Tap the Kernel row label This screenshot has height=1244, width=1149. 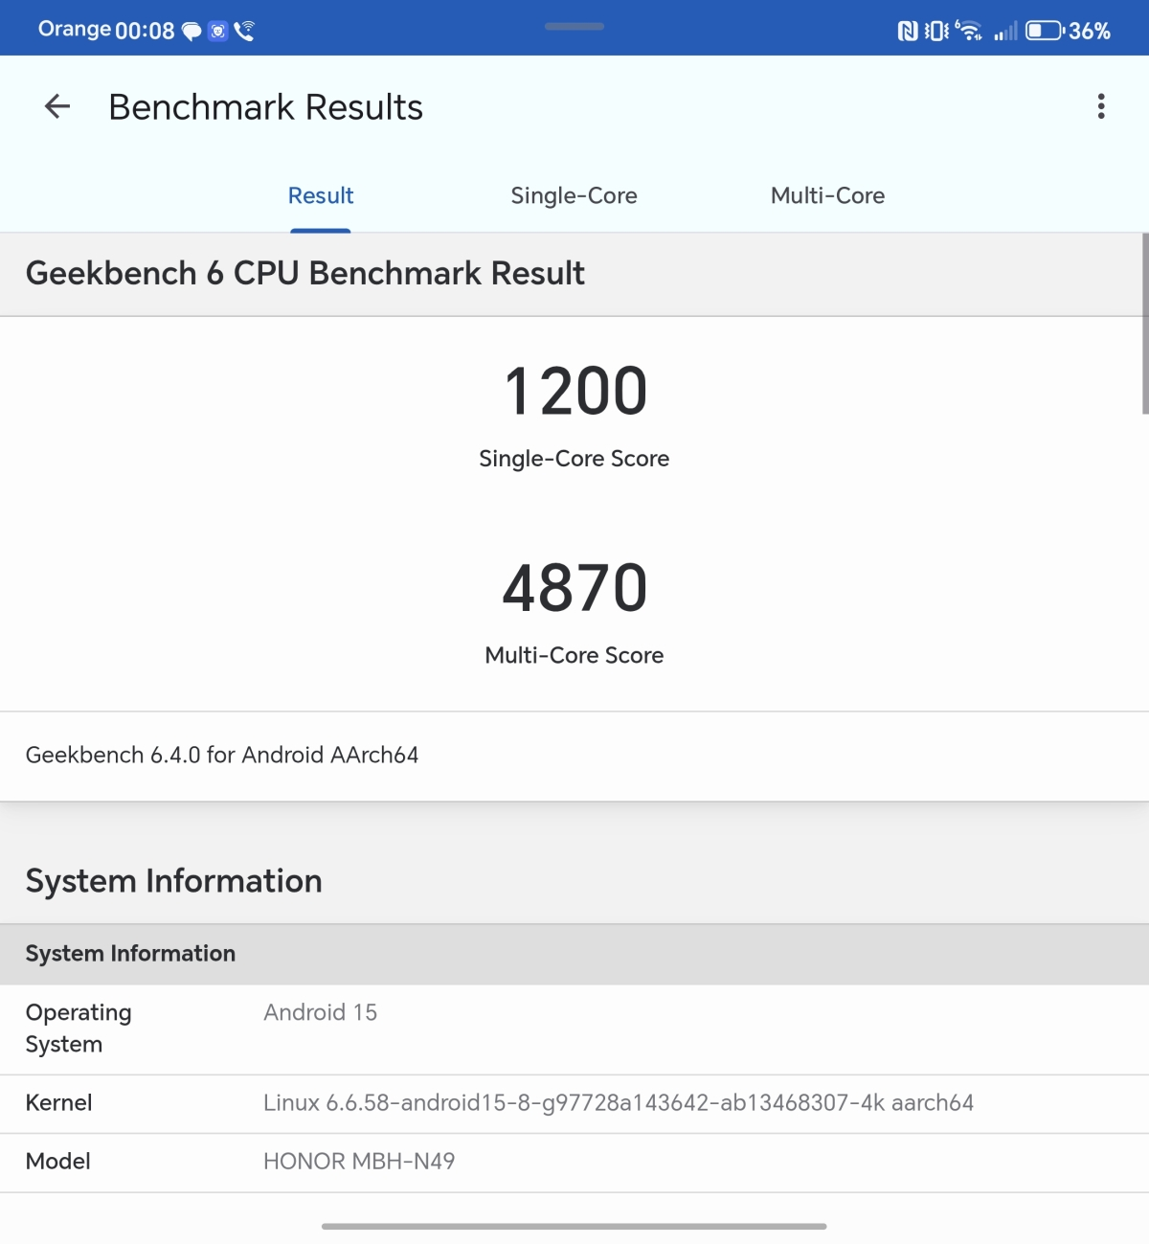(x=58, y=1102)
